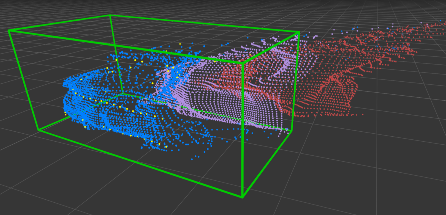
Task: Select the left vertical edge of green box
Action: (x=24, y=80)
